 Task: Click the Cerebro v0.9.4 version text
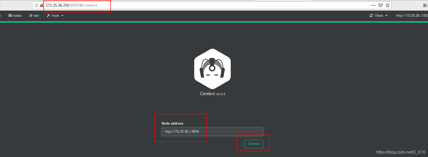click(212, 94)
